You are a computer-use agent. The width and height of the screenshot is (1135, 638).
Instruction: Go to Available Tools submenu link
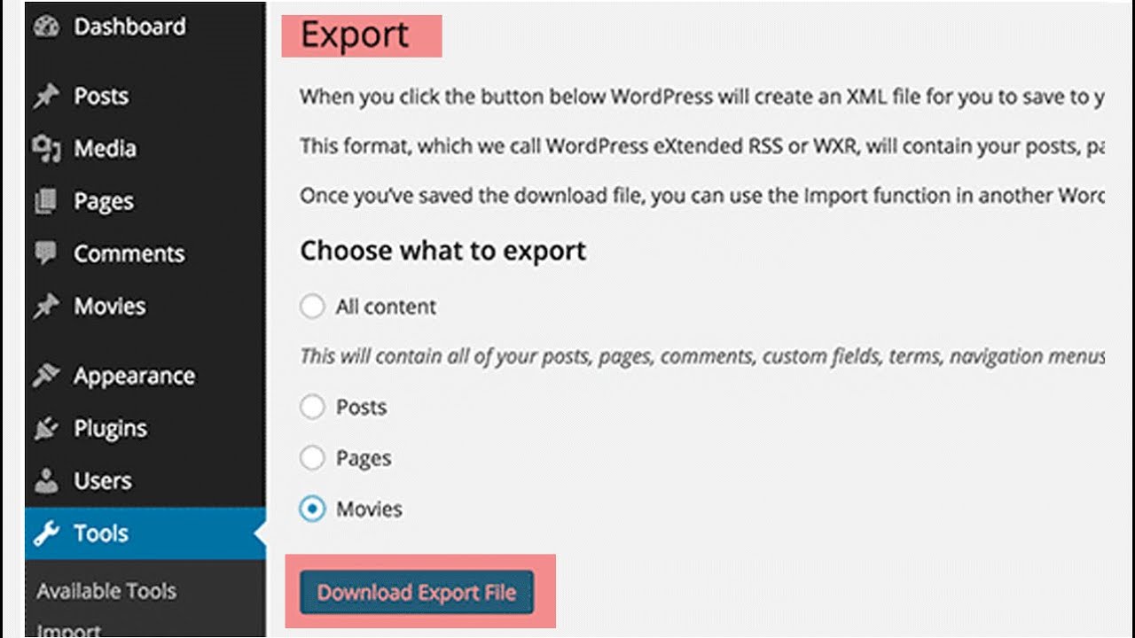[106, 591]
